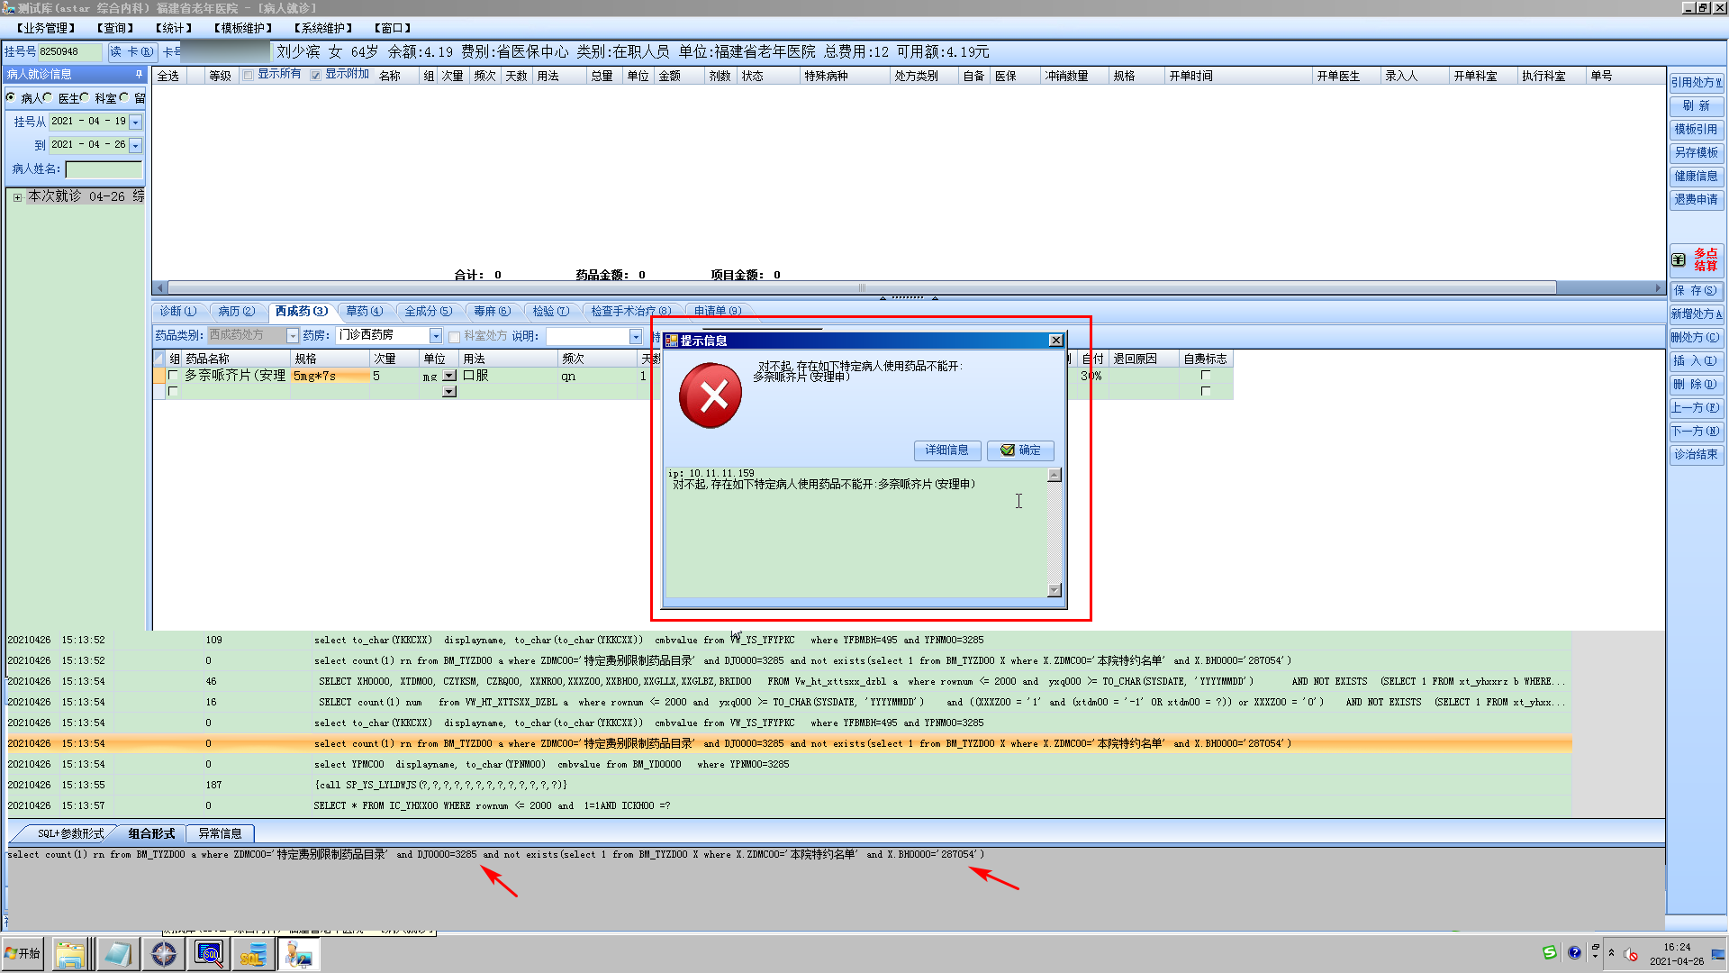
Task: Click the blue help question-mark icon
Action: click(x=1574, y=953)
